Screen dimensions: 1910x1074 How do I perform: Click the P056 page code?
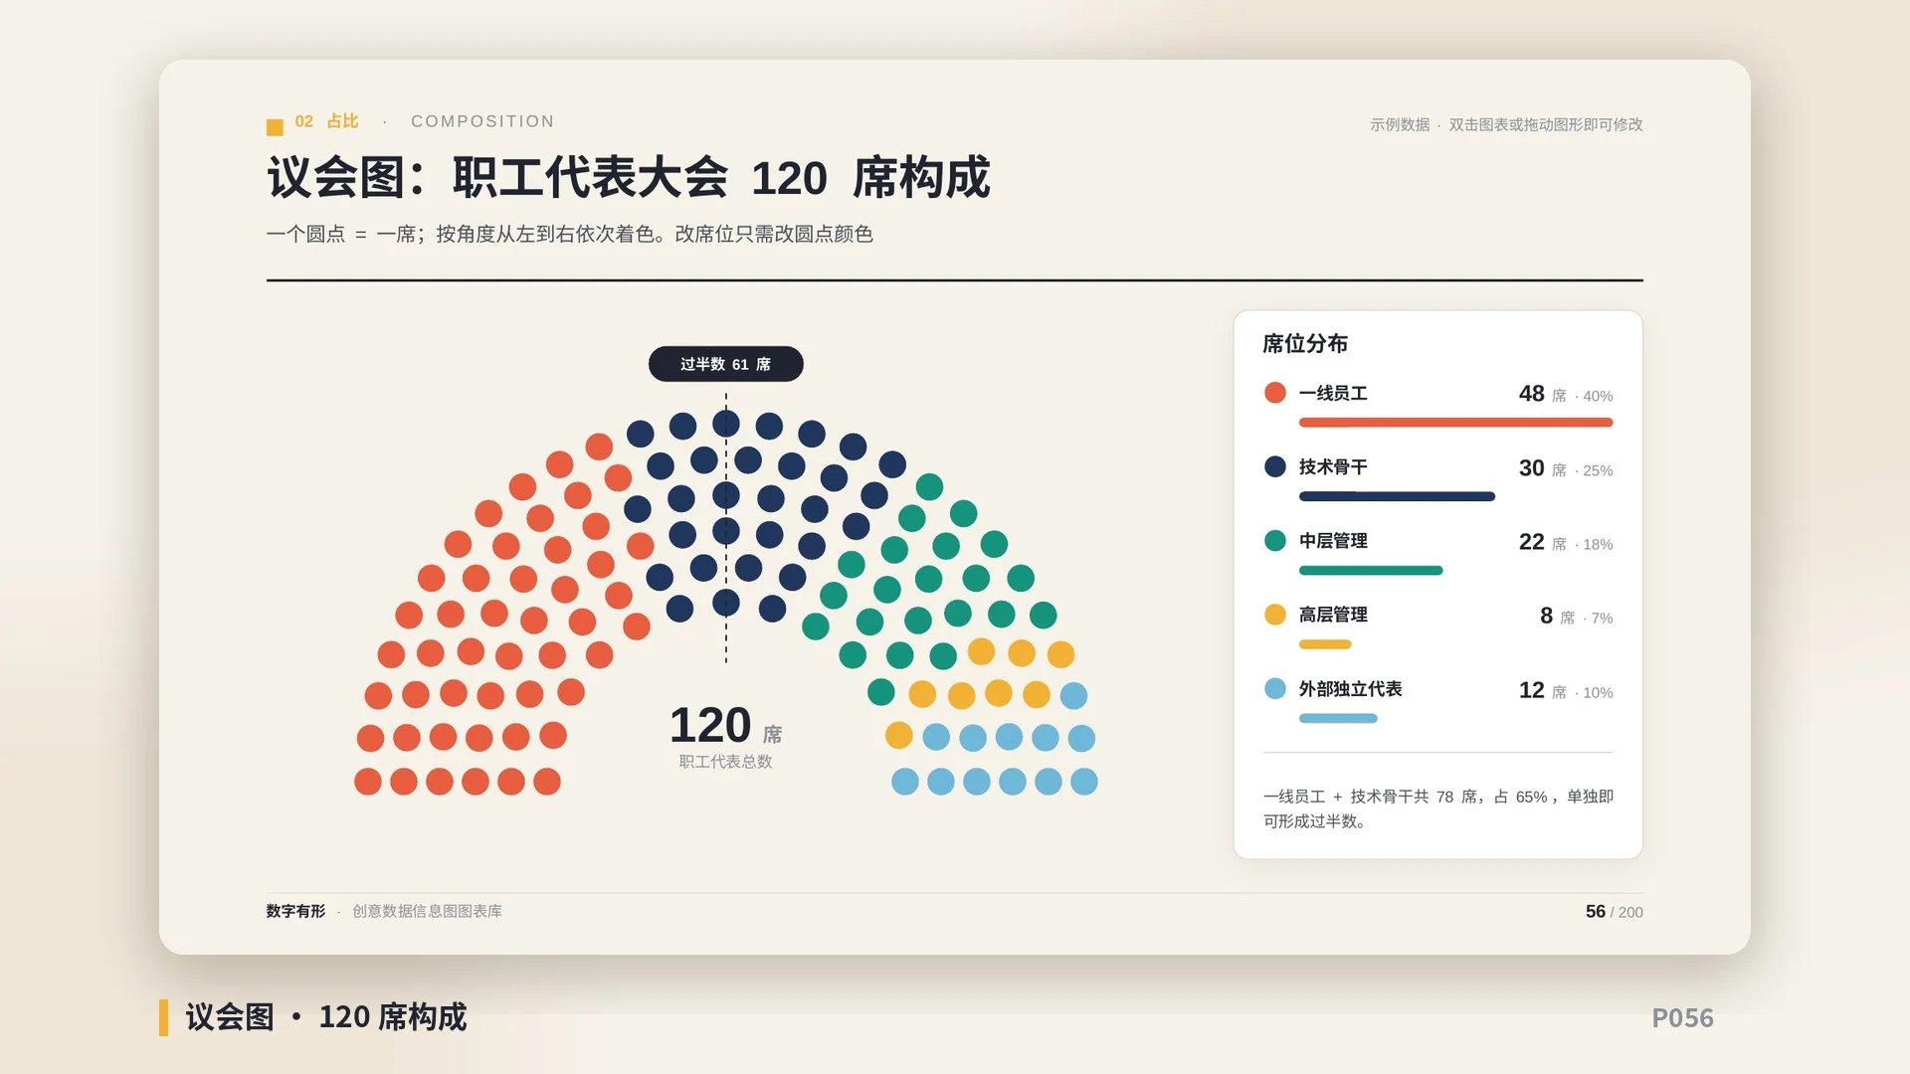pos(1682,1018)
